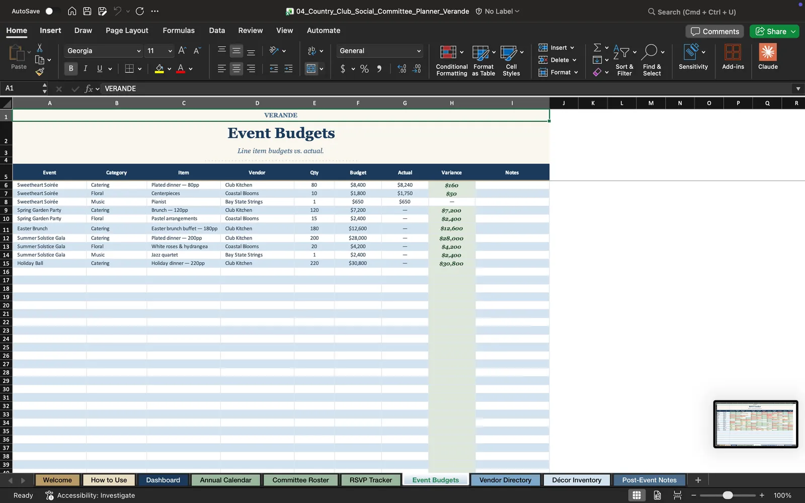
Task: Click the Cut scissors icon
Action: (x=40, y=48)
